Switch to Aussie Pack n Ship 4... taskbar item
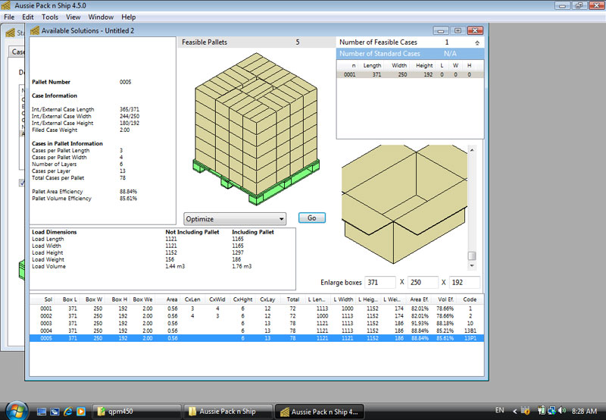 click(x=319, y=412)
